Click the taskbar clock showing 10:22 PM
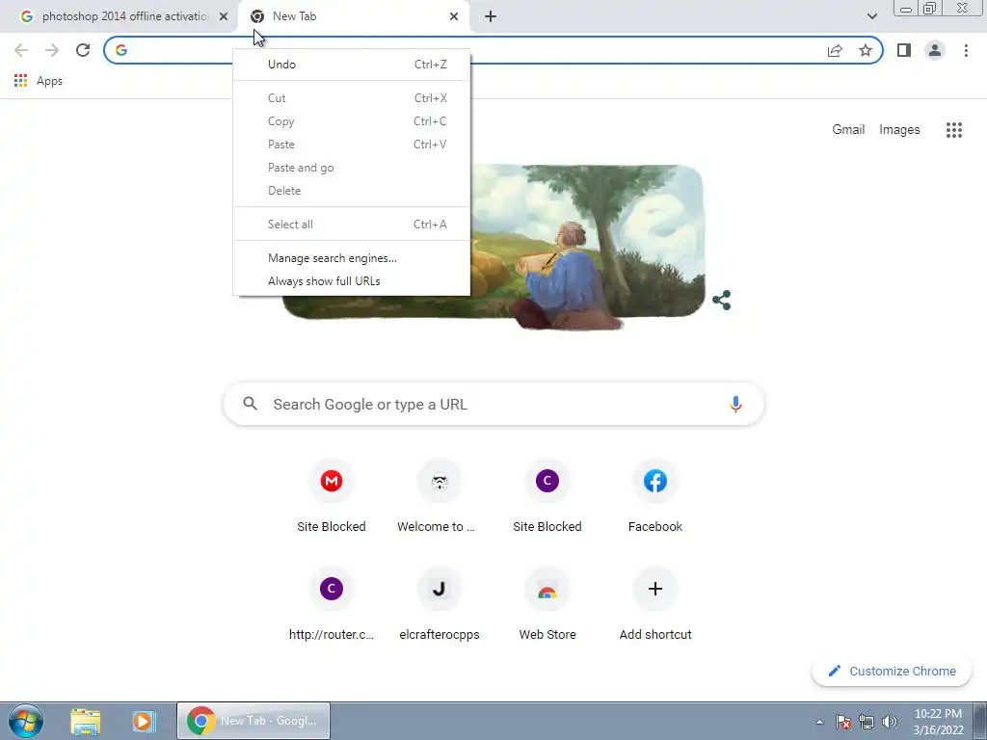The height and width of the screenshot is (740, 987). 938,721
